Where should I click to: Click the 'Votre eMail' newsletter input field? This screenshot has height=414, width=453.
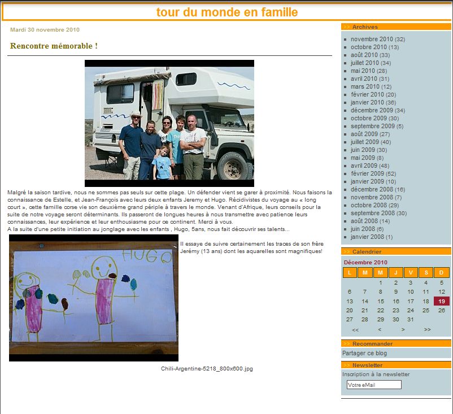[373, 385]
